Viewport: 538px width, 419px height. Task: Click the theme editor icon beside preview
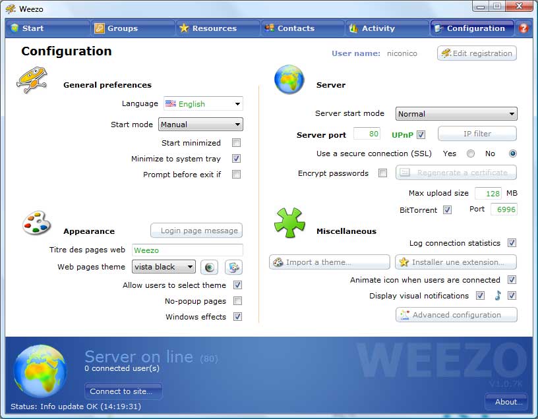click(233, 267)
